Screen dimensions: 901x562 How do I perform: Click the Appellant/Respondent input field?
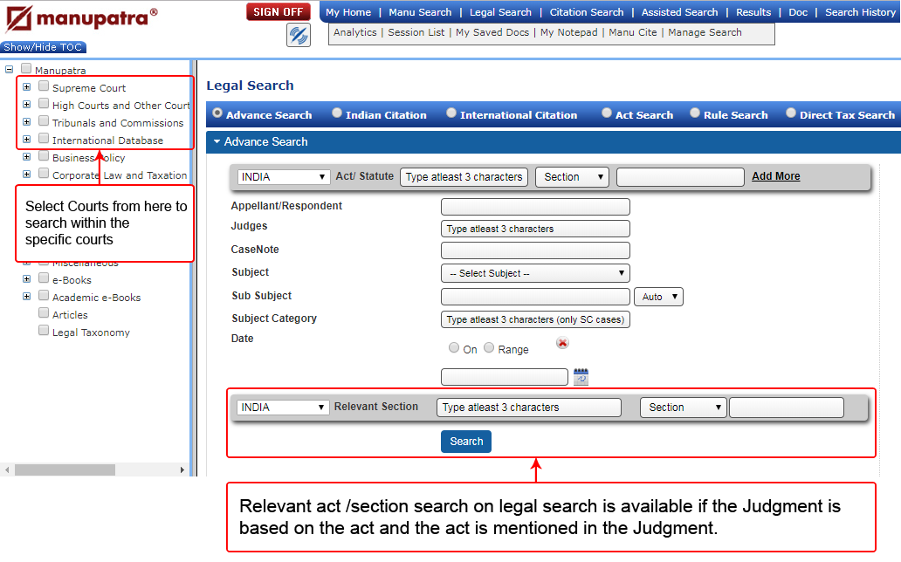click(x=534, y=207)
